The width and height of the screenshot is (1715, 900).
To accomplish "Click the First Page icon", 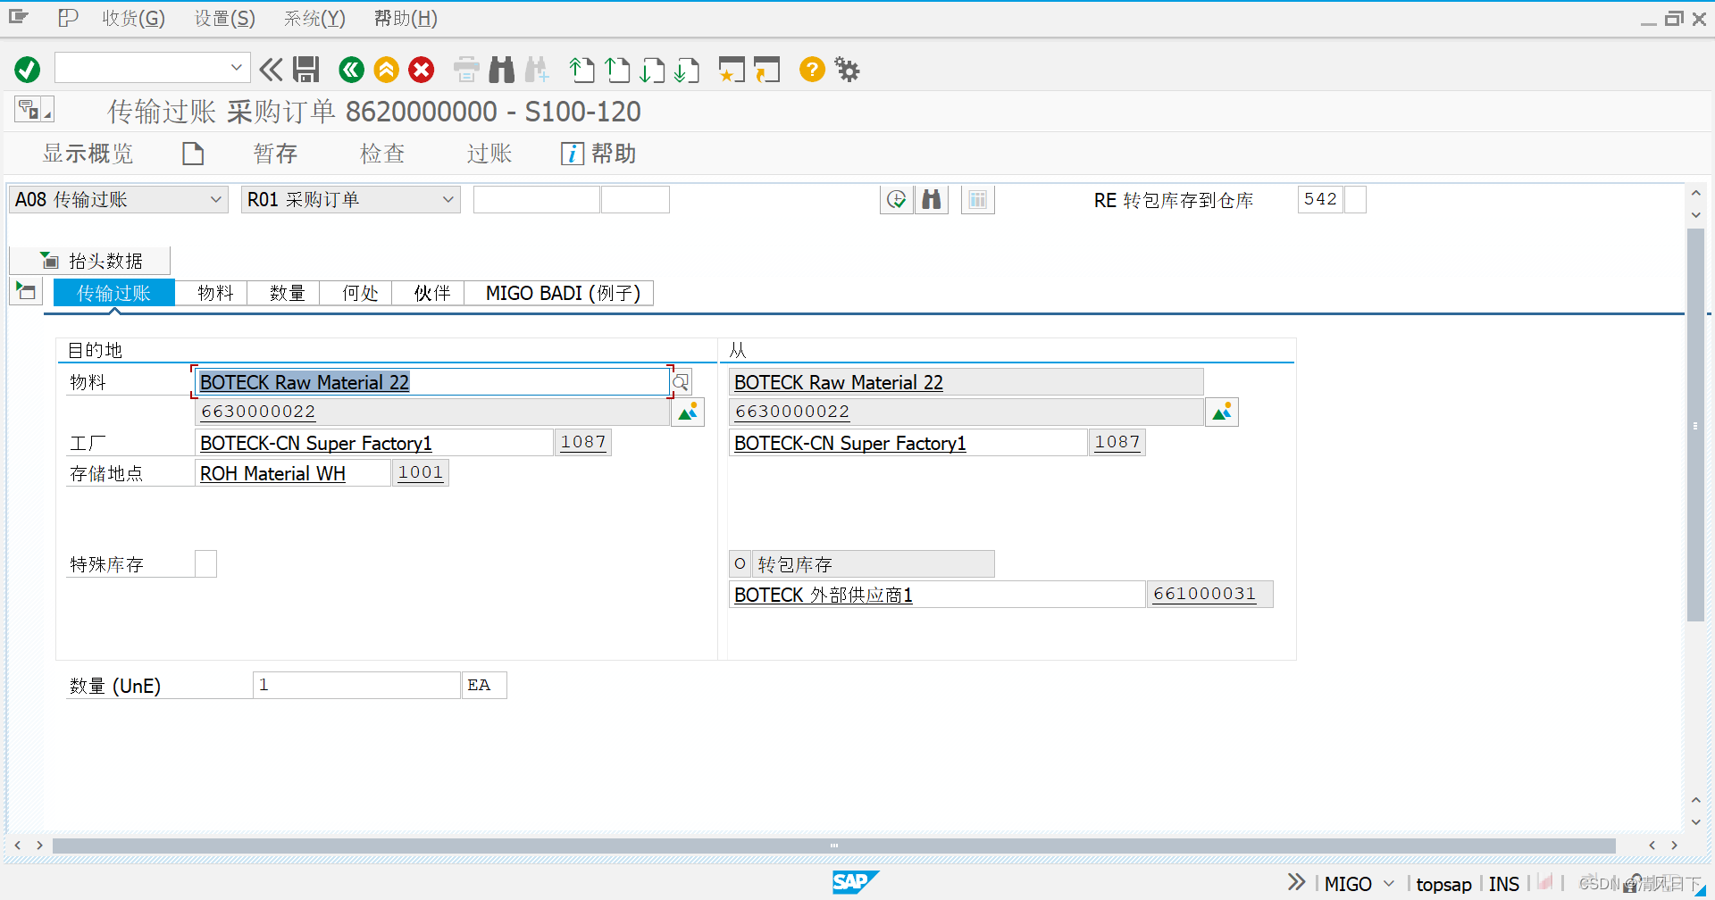I will (x=582, y=69).
